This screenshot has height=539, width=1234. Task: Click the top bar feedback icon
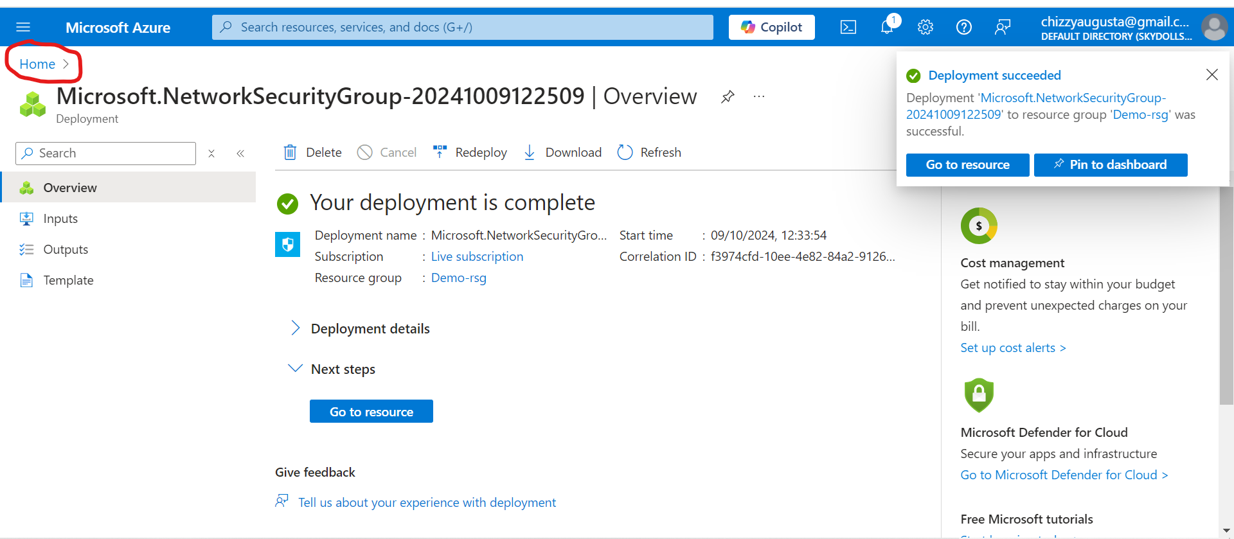pos(1003,27)
